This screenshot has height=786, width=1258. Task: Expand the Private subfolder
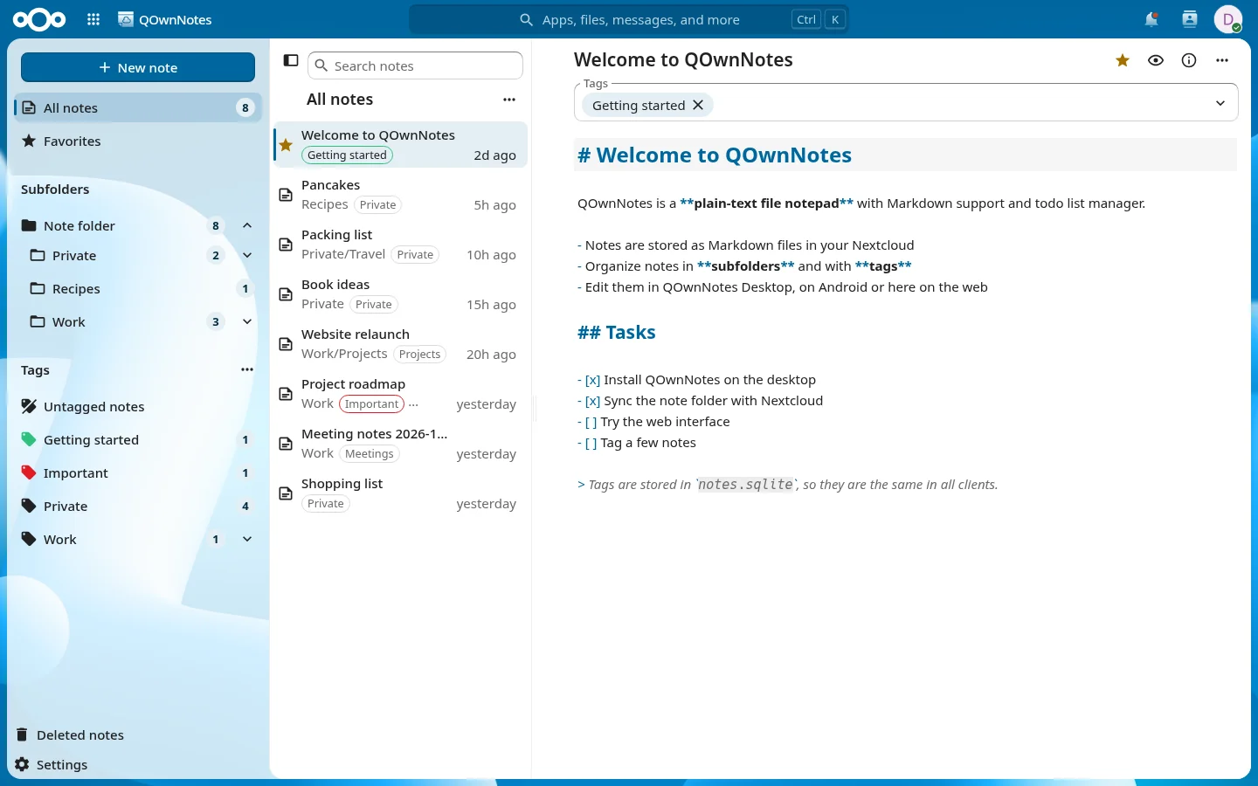coord(247,255)
